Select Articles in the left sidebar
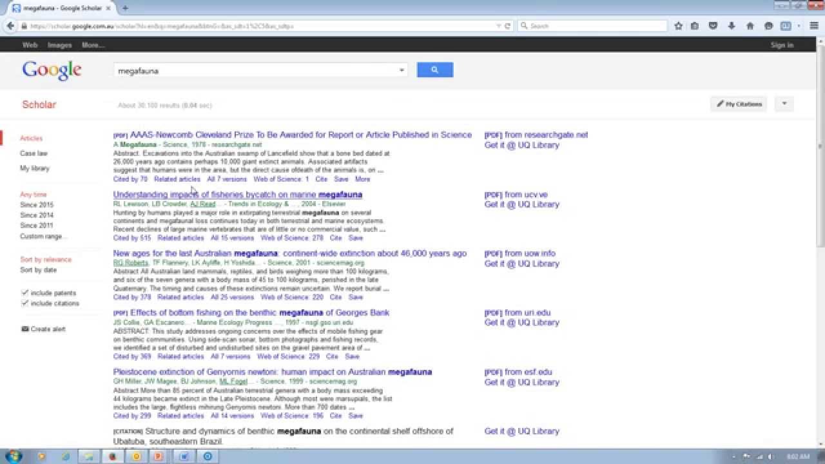The image size is (825, 464). click(31, 139)
